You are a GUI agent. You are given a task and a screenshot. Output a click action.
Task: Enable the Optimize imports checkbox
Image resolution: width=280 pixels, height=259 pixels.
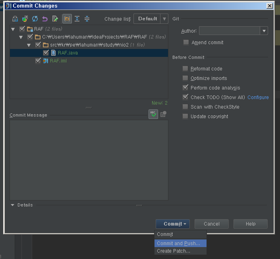(185, 78)
